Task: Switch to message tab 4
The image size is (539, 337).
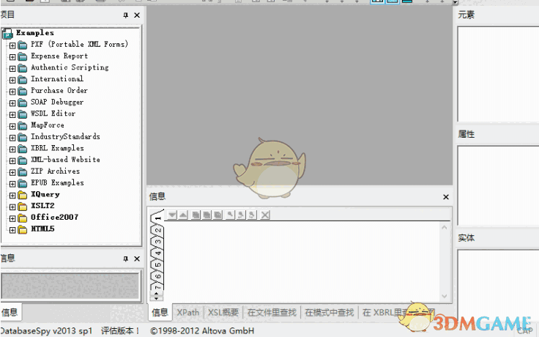Action: 157,253
